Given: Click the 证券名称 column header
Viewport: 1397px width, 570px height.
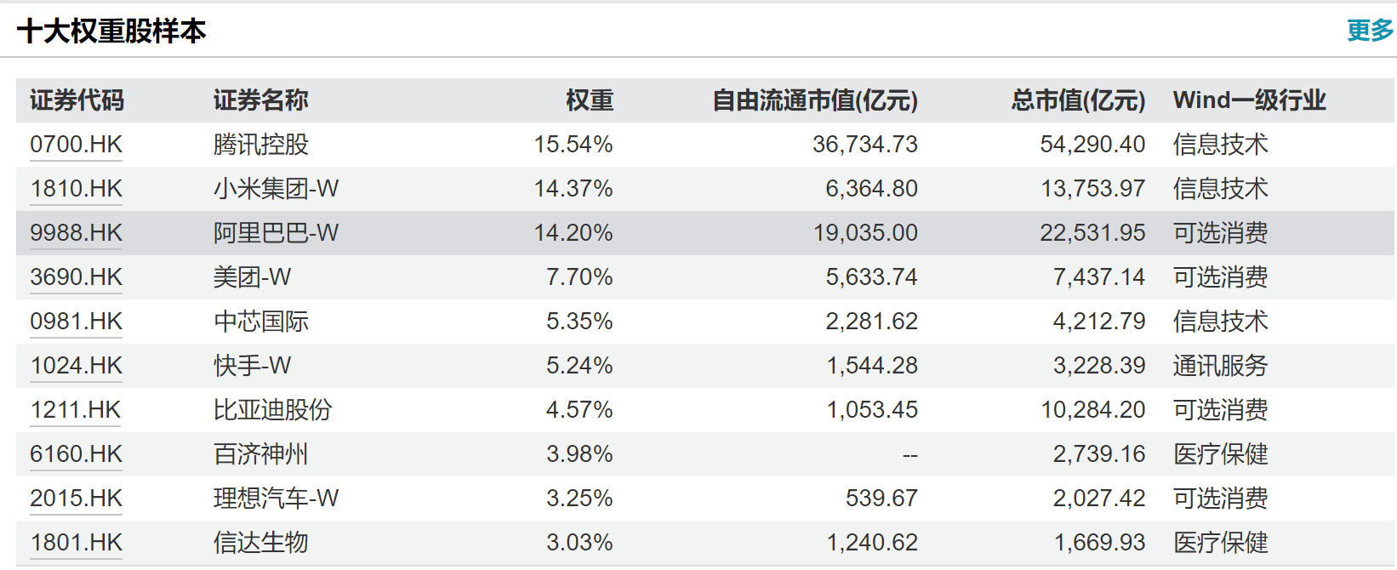Looking at the screenshot, I should click(x=261, y=100).
